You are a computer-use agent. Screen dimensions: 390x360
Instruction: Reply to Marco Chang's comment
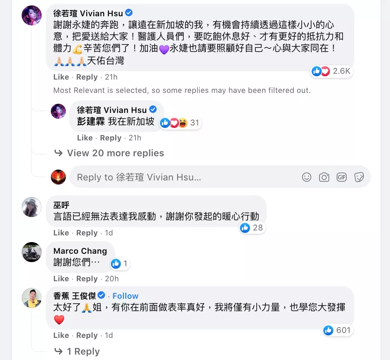(87, 279)
